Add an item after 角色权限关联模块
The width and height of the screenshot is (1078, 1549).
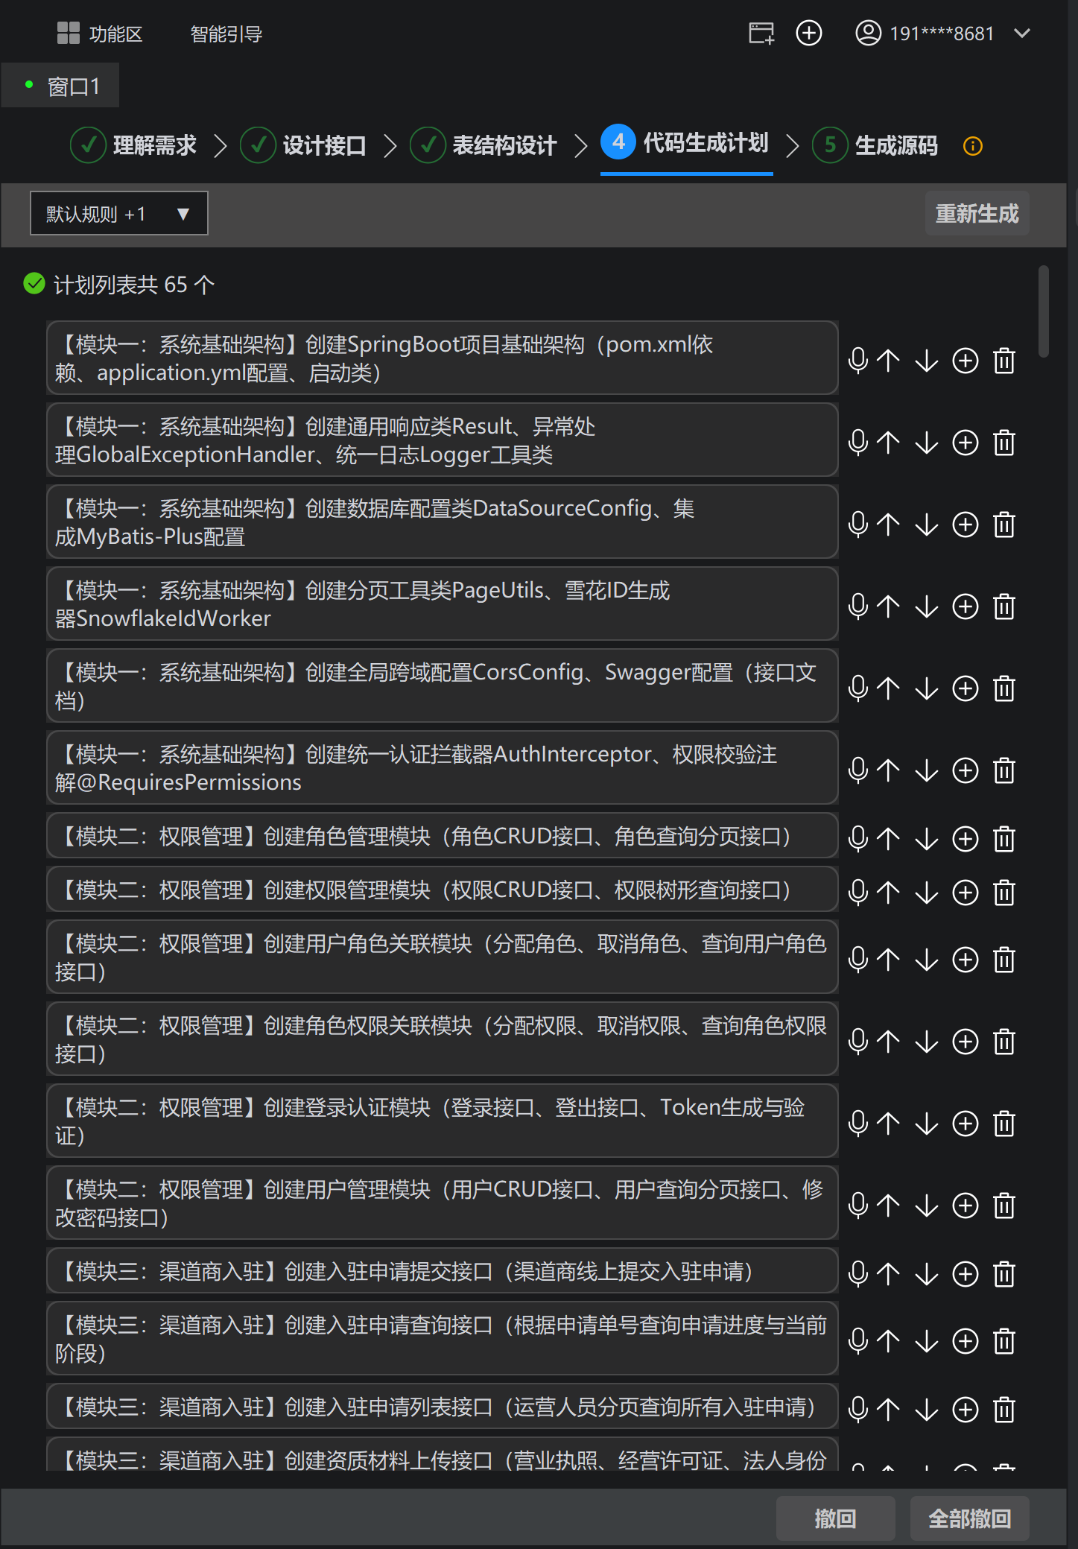[966, 1042]
